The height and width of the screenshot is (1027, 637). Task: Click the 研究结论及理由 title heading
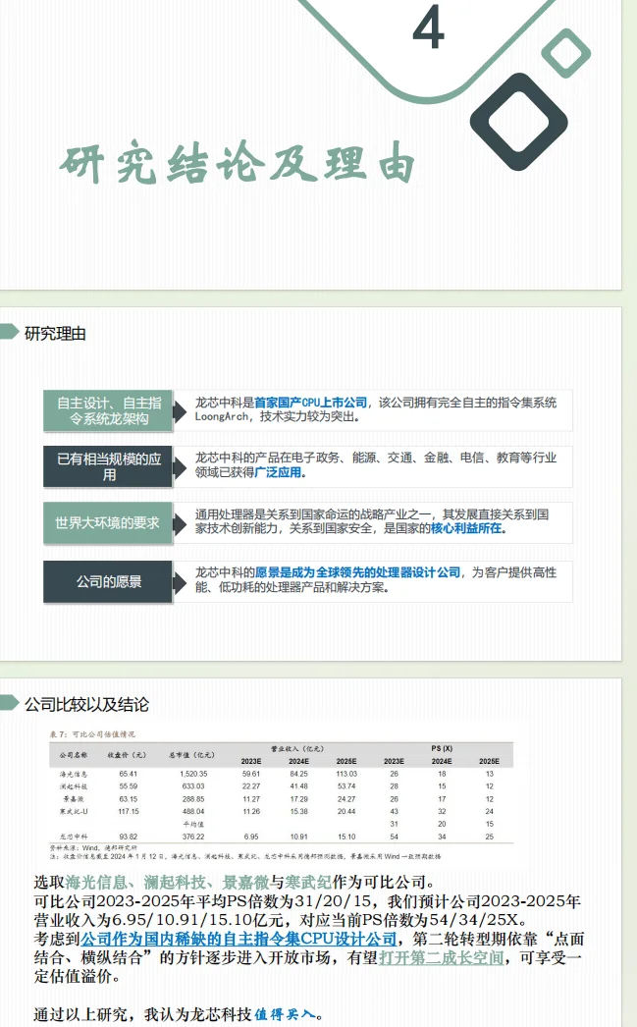pyautogui.click(x=239, y=162)
